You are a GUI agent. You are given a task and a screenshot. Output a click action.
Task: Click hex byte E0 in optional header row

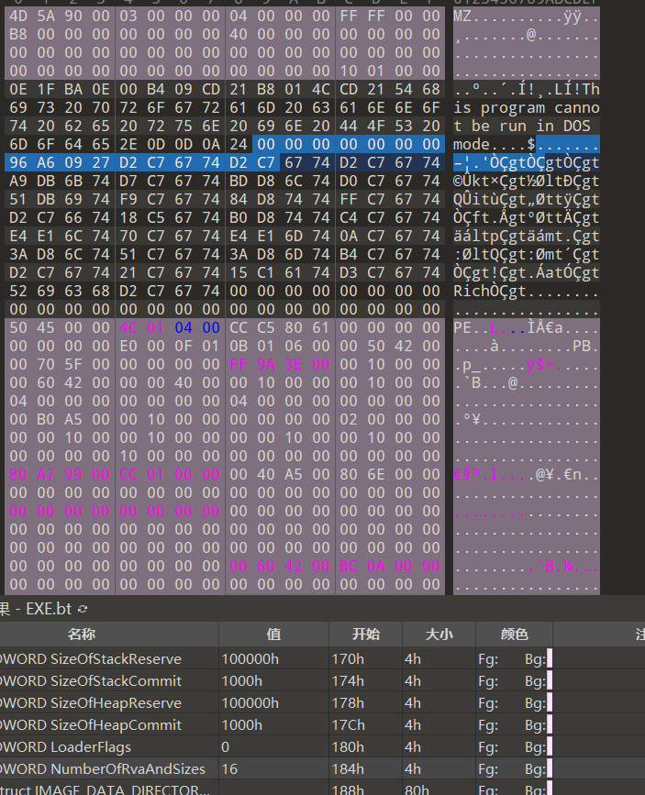click(128, 346)
